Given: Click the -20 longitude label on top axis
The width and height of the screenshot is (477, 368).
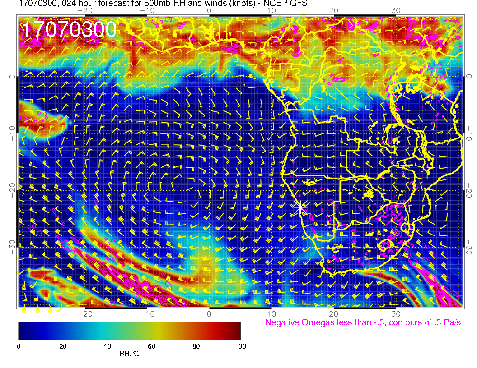Looking at the screenshot, I should [x=85, y=10].
